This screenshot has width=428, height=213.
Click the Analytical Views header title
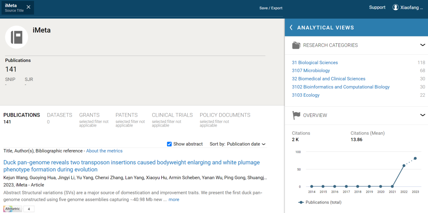tap(325, 28)
